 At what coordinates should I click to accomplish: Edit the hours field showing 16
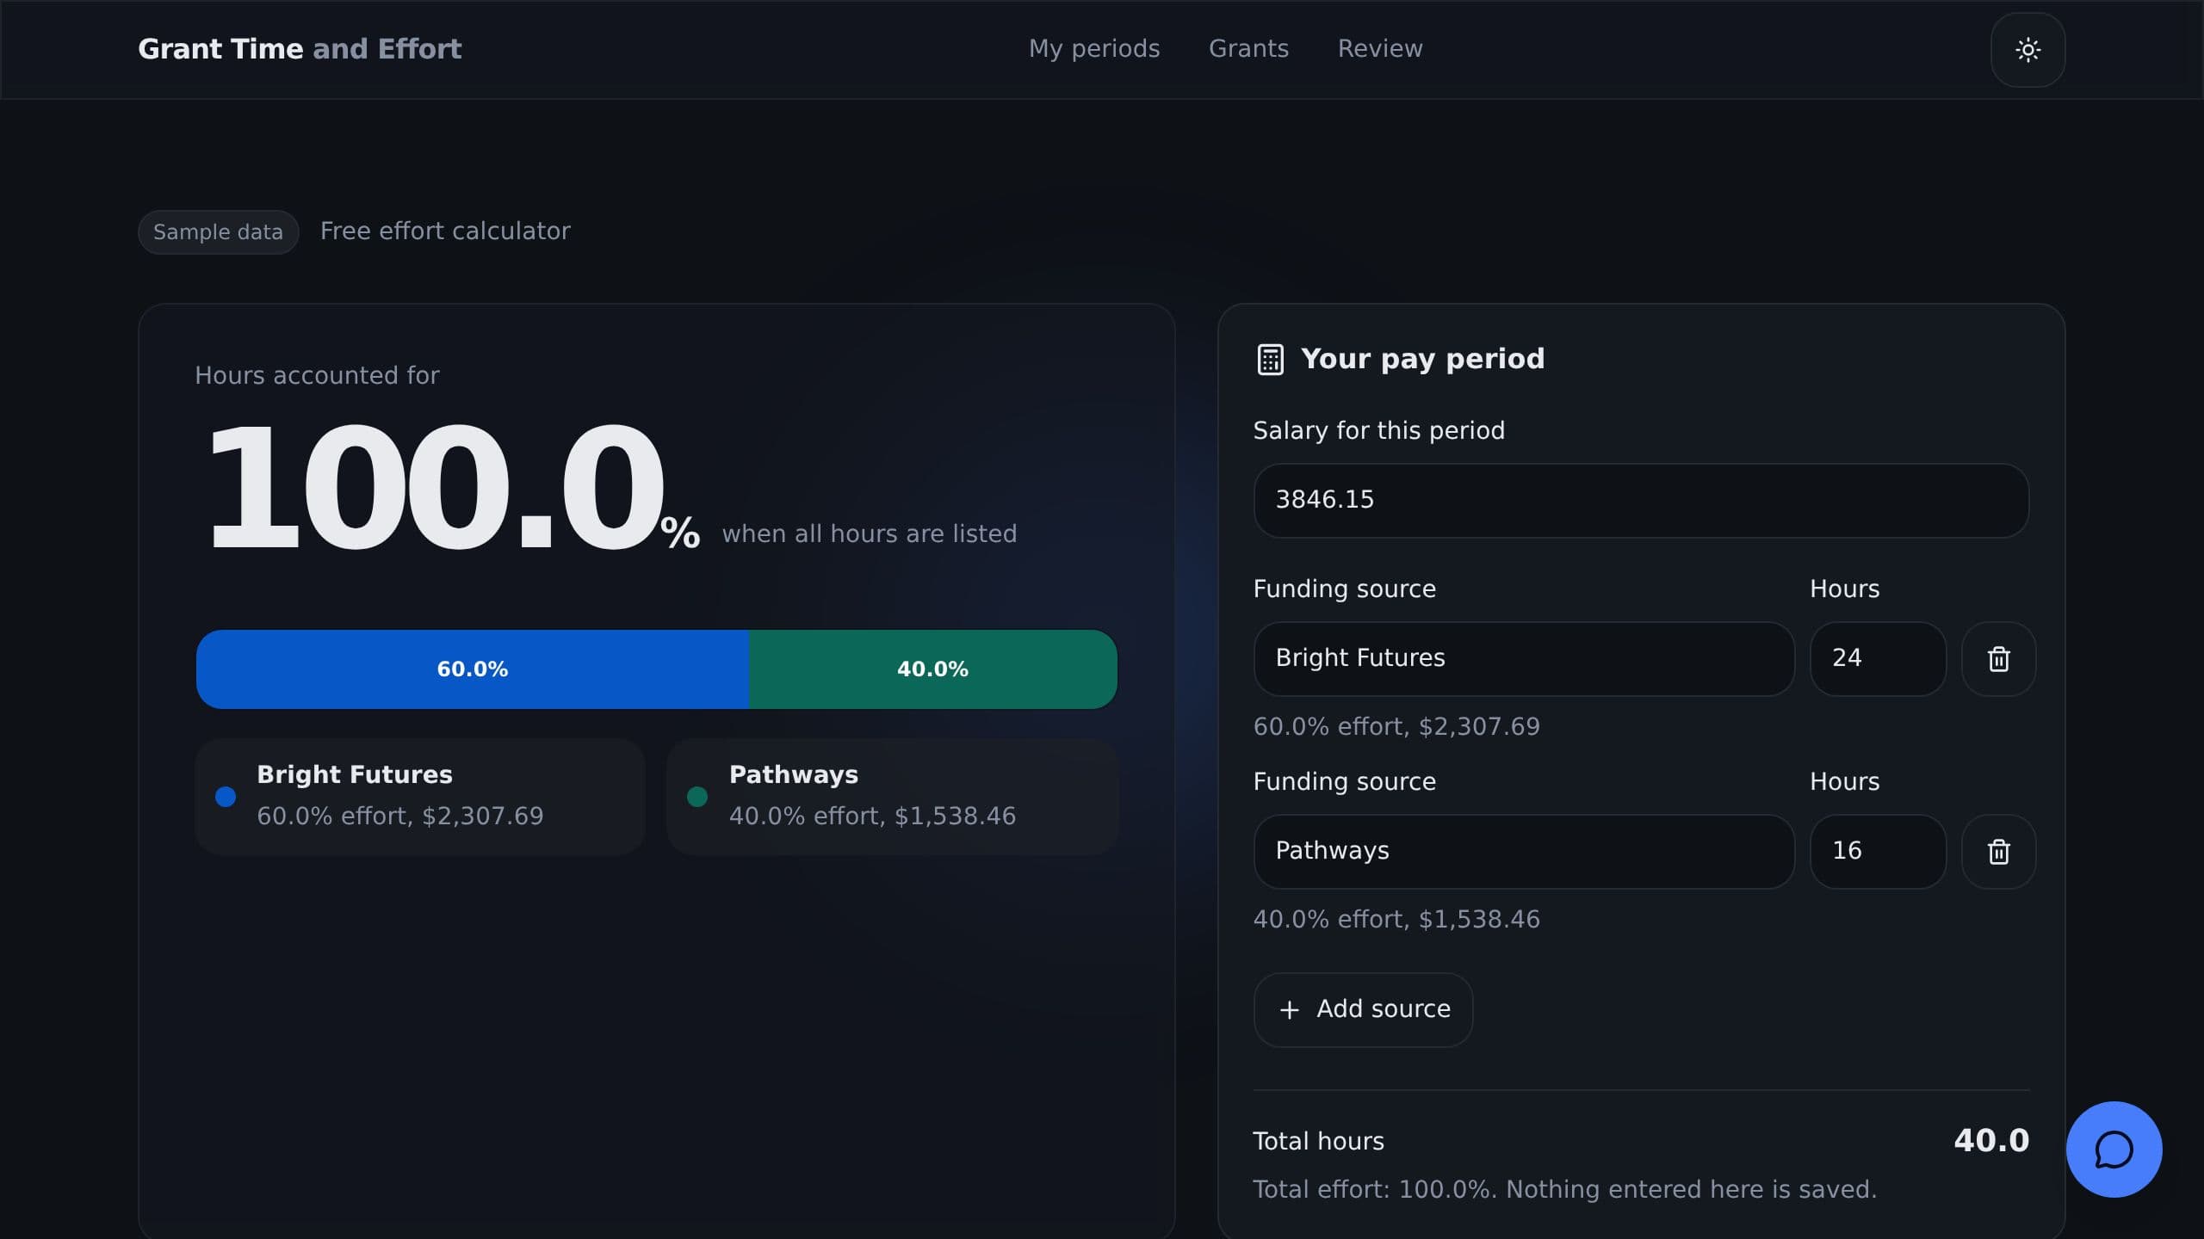click(1878, 852)
